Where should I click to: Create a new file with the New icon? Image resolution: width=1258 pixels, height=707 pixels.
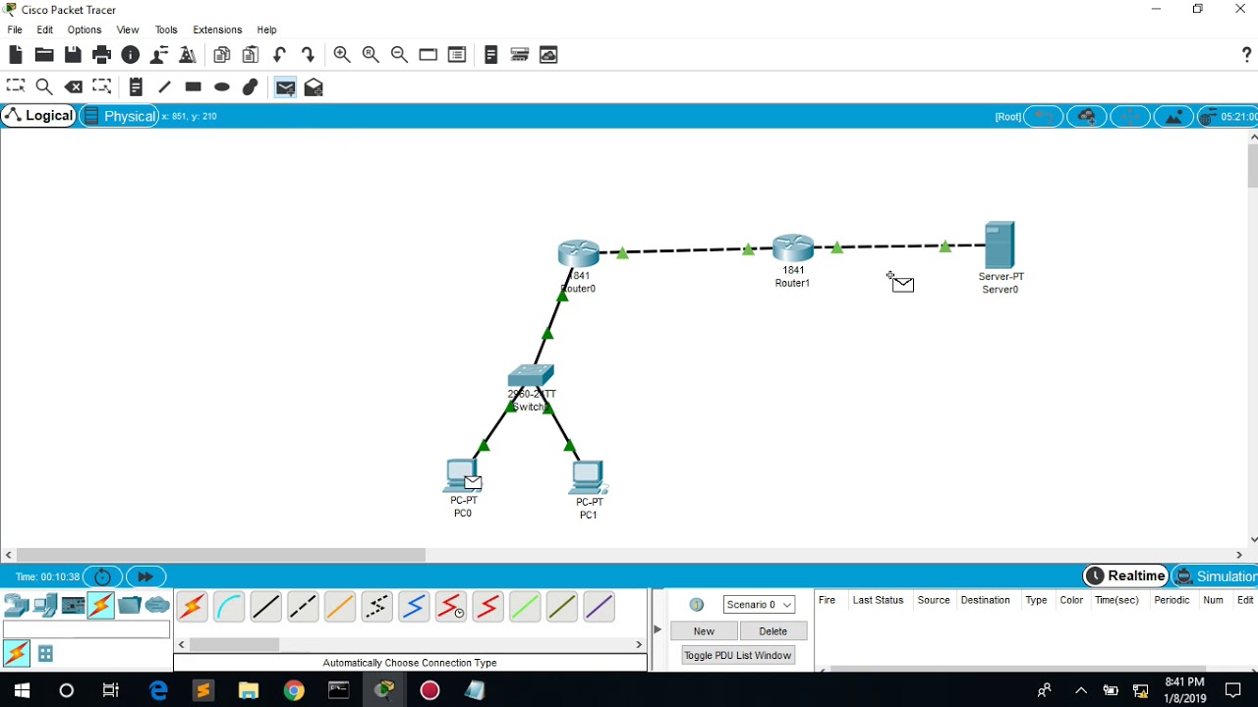[16, 55]
